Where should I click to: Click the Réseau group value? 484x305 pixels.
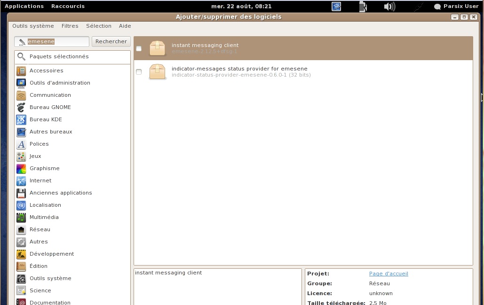tap(380, 283)
